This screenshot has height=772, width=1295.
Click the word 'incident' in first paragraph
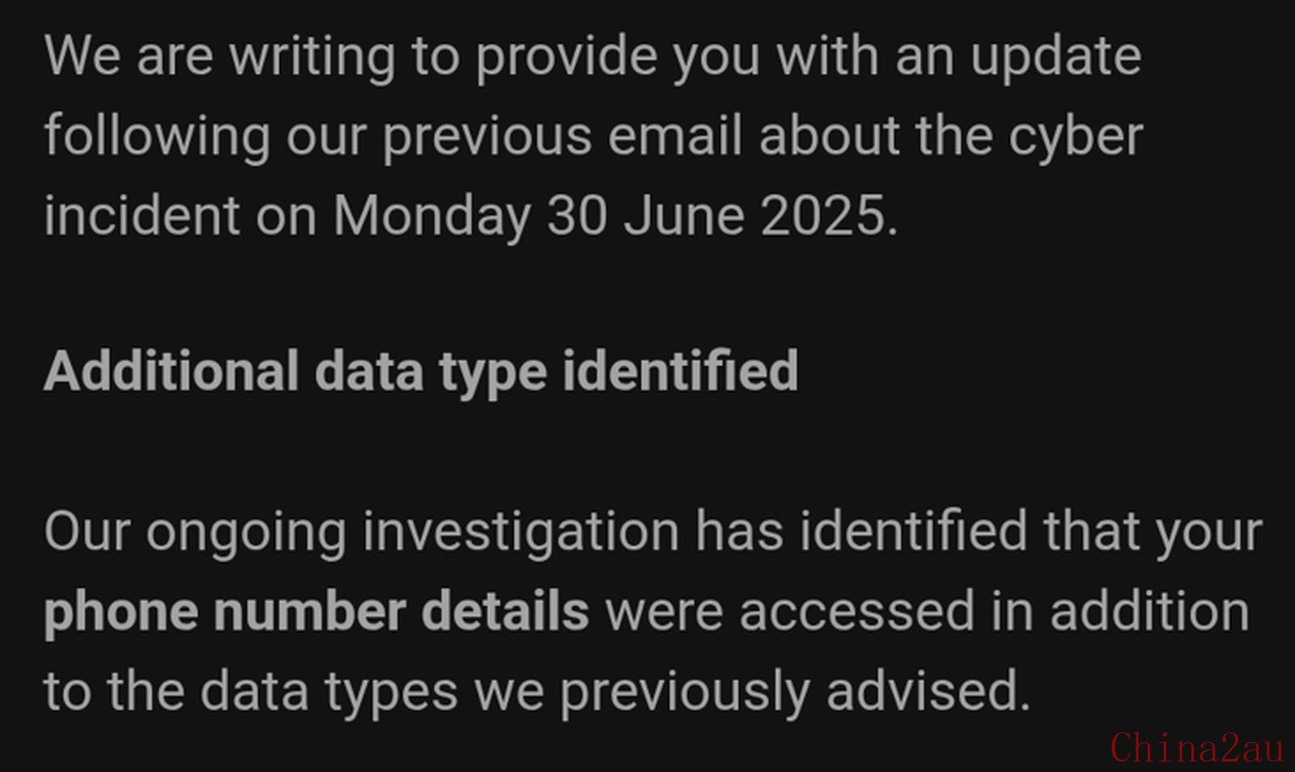[x=142, y=216]
